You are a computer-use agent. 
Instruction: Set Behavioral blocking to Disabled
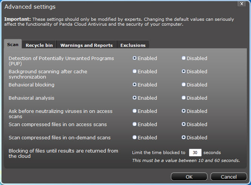183,85
